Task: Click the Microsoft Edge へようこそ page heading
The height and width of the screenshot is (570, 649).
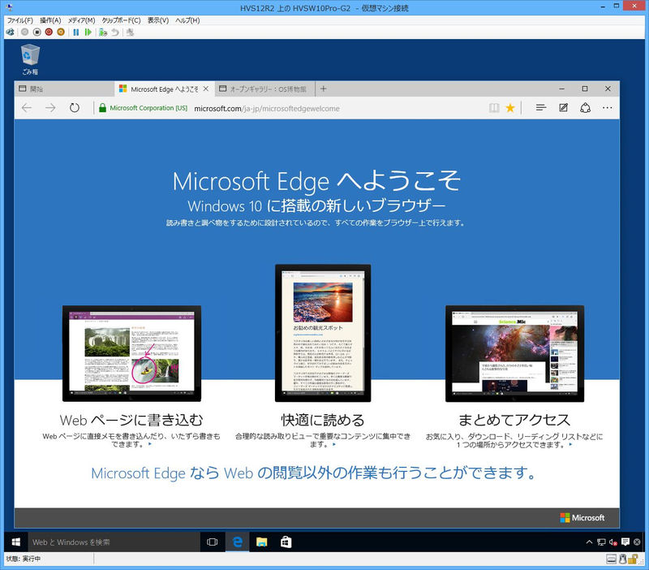Action: pyautogui.click(x=316, y=181)
